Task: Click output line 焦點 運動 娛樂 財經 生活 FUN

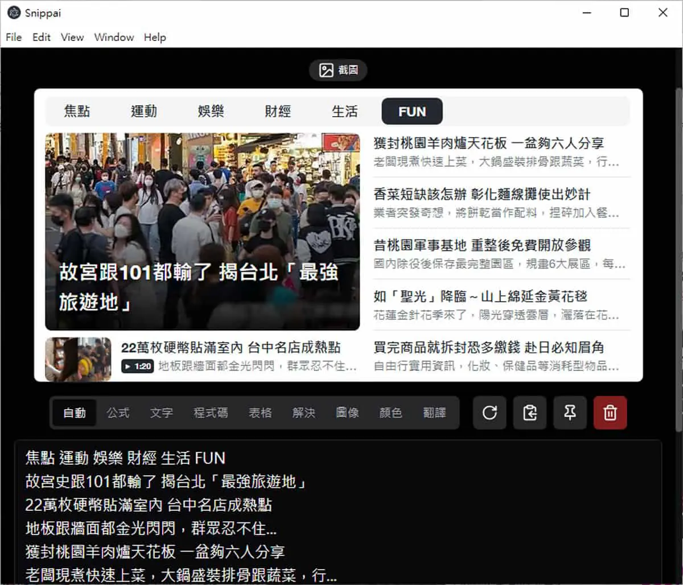Action: [x=125, y=458]
